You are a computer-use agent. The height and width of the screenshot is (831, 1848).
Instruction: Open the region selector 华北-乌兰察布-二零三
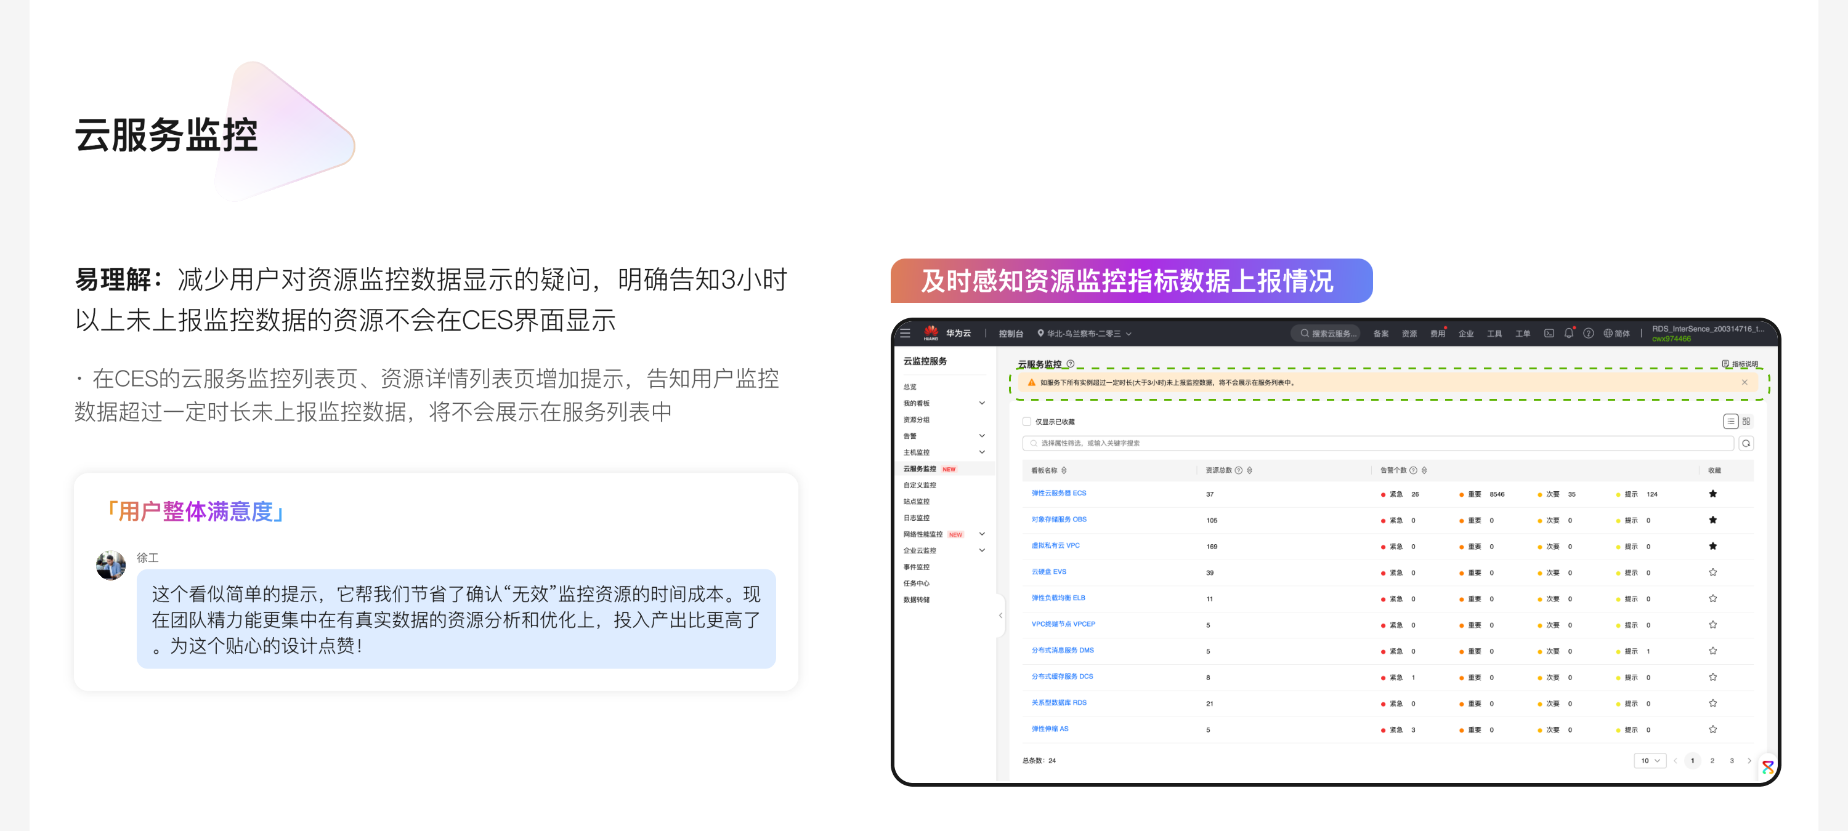click(1084, 334)
